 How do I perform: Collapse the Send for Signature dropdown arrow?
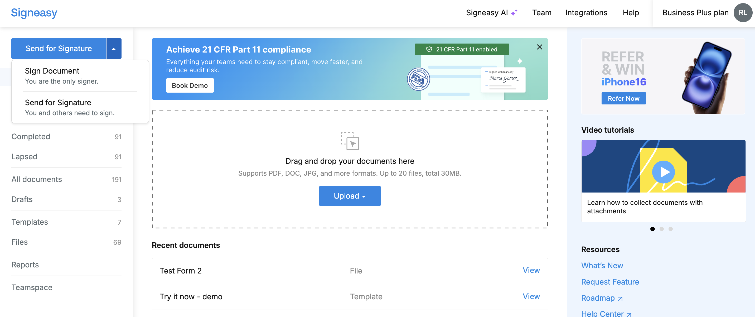[x=114, y=49]
